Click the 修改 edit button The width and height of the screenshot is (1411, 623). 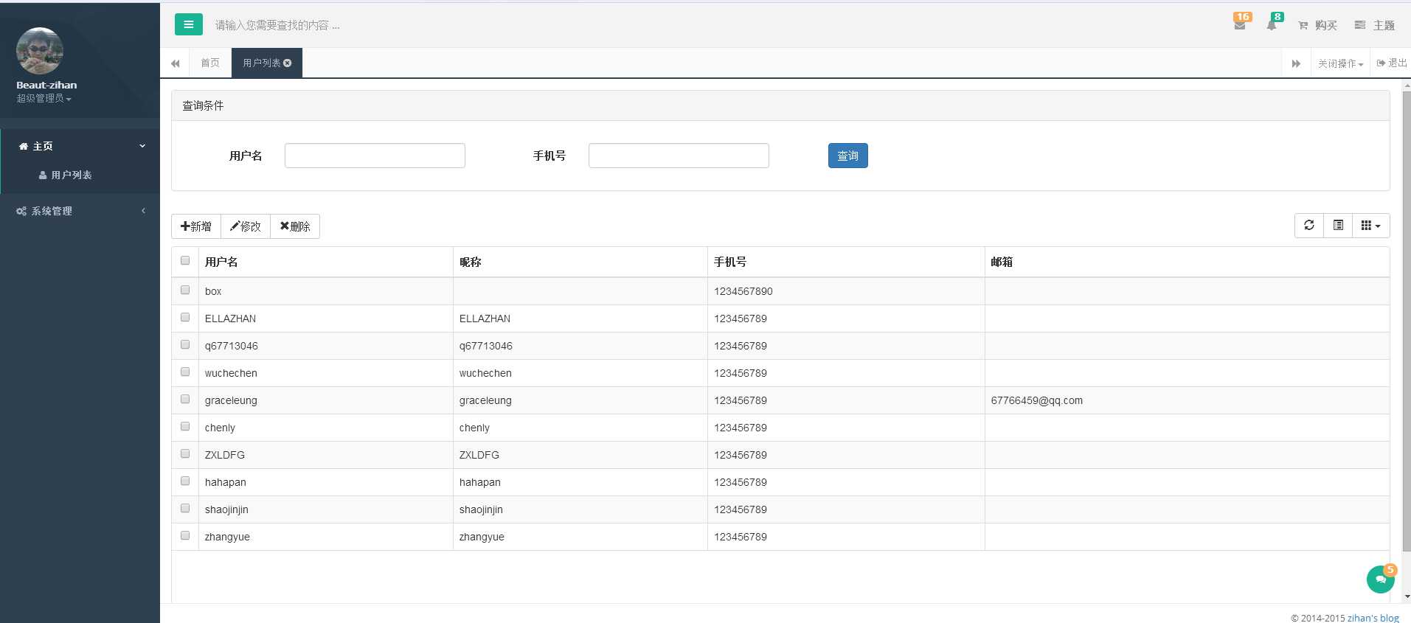pyautogui.click(x=246, y=226)
